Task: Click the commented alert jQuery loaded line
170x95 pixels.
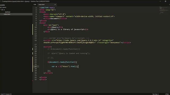Action: pos(69,53)
